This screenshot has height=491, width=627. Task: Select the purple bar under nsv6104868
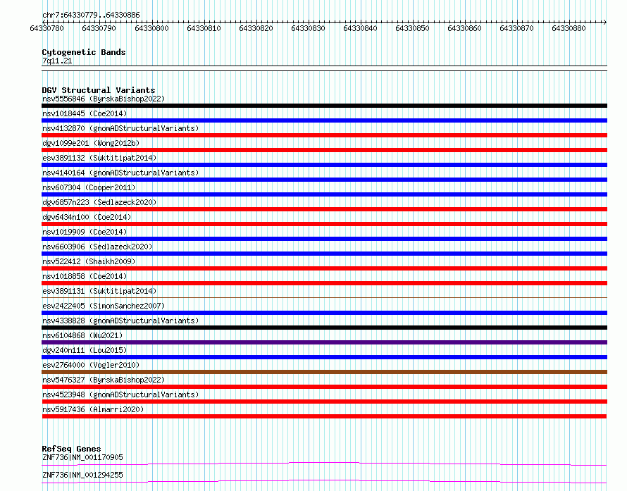click(x=324, y=342)
